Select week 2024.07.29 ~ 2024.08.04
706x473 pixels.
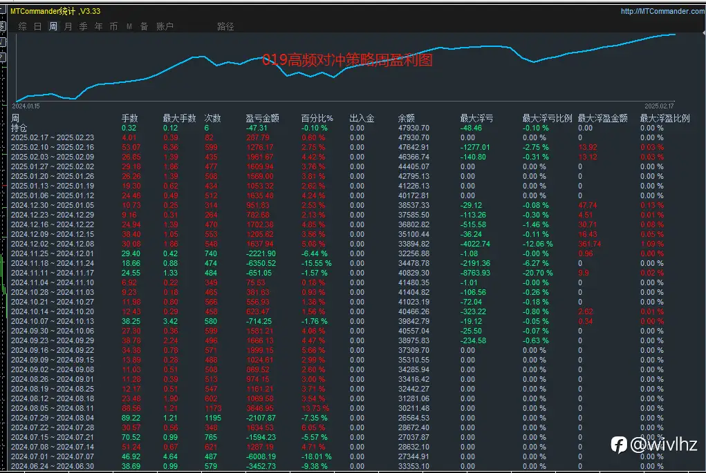click(x=53, y=418)
